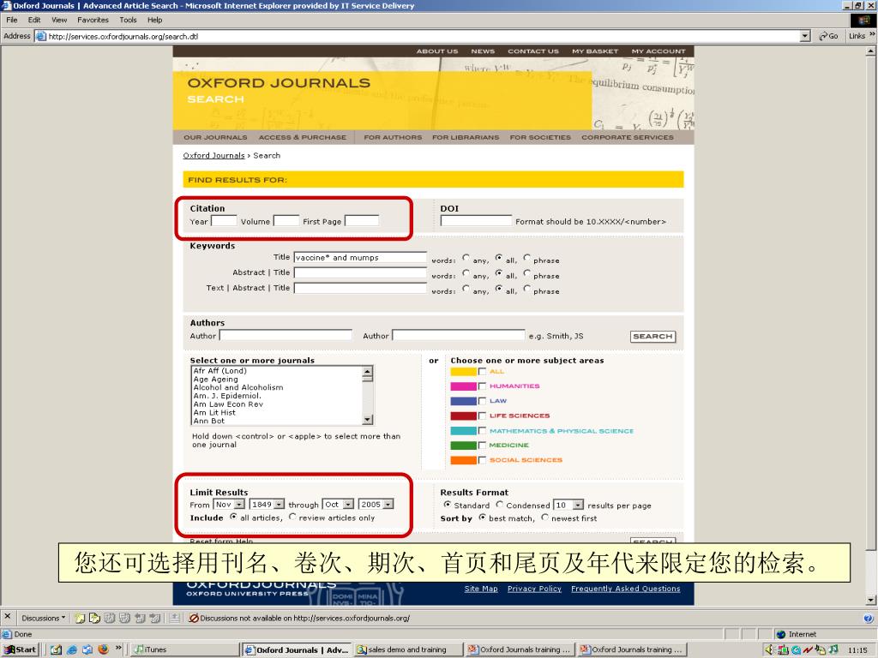Select 'phrase' radio for Text | Abstract | Title row

click(527, 289)
